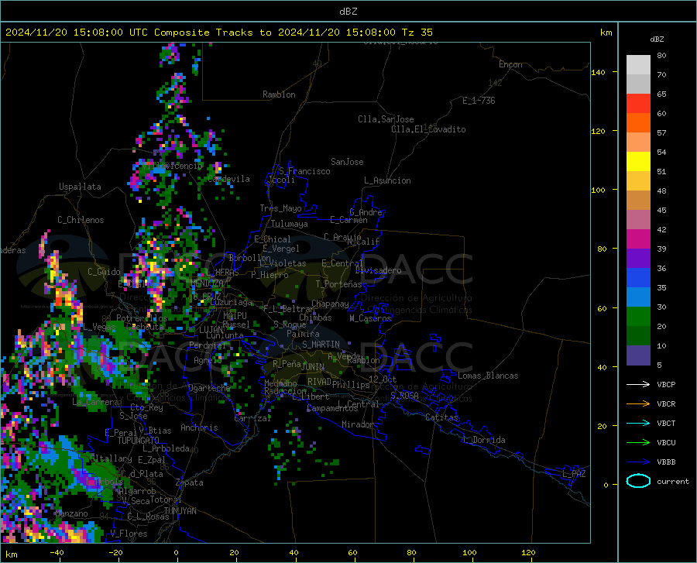
Task: Select the orange 57 dBZ color swatch
Action: pos(638,123)
